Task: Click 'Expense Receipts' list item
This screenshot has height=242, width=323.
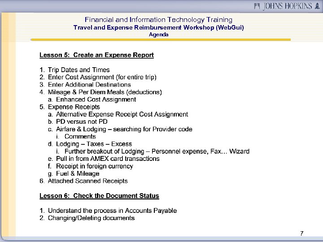Action: coord(74,107)
